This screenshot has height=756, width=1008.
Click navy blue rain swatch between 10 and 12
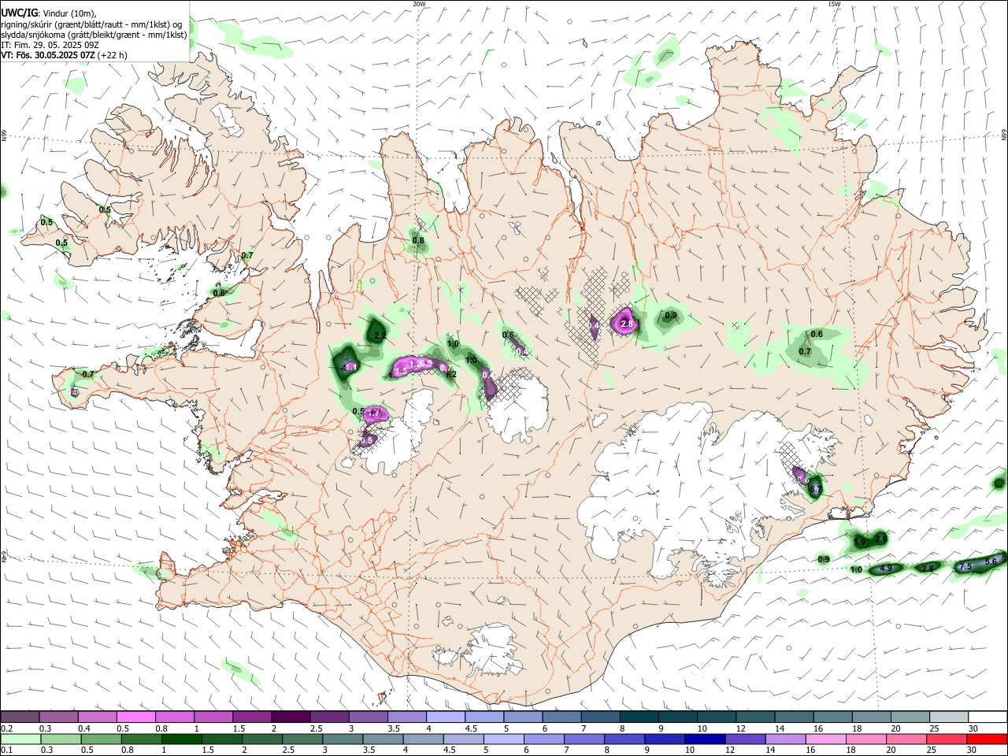(703, 739)
